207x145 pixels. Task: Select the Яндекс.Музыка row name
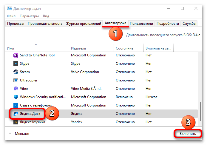click(x=32, y=122)
